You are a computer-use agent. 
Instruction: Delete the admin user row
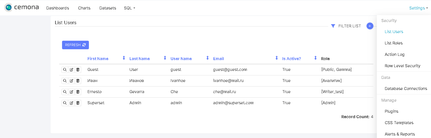78,103
